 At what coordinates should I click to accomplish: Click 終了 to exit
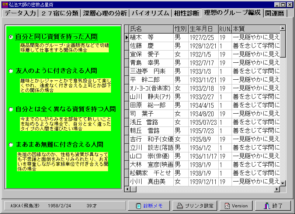pos(273,206)
